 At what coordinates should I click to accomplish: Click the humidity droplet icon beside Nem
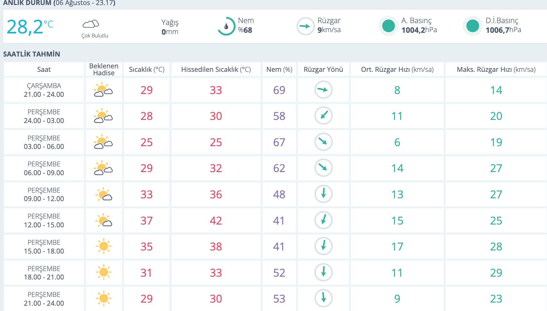tap(226, 26)
